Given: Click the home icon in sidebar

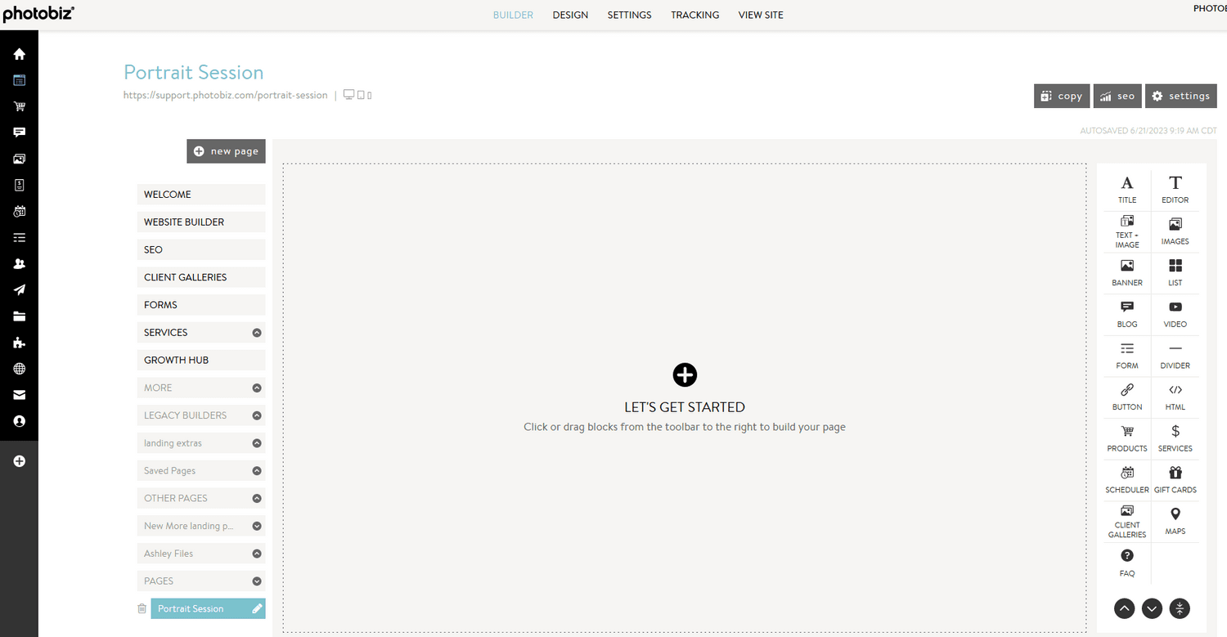Looking at the screenshot, I should [20, 54].
